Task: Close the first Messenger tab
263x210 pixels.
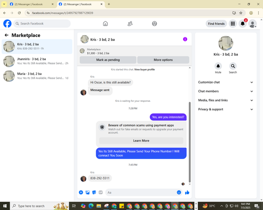Action: pyautogui.click(x=53, y=4)
